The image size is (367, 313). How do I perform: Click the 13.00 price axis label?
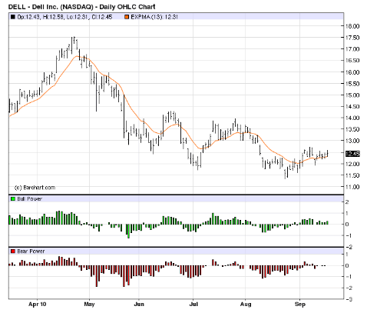(352, 141)
